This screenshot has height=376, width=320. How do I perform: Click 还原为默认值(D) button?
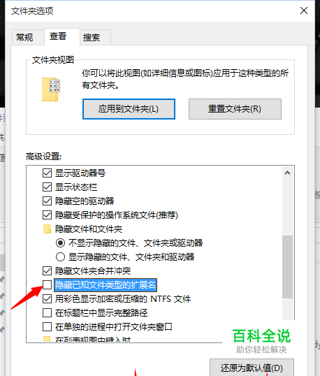tap(252, 368)
